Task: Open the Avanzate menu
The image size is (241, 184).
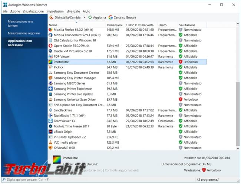Action: 73,11
